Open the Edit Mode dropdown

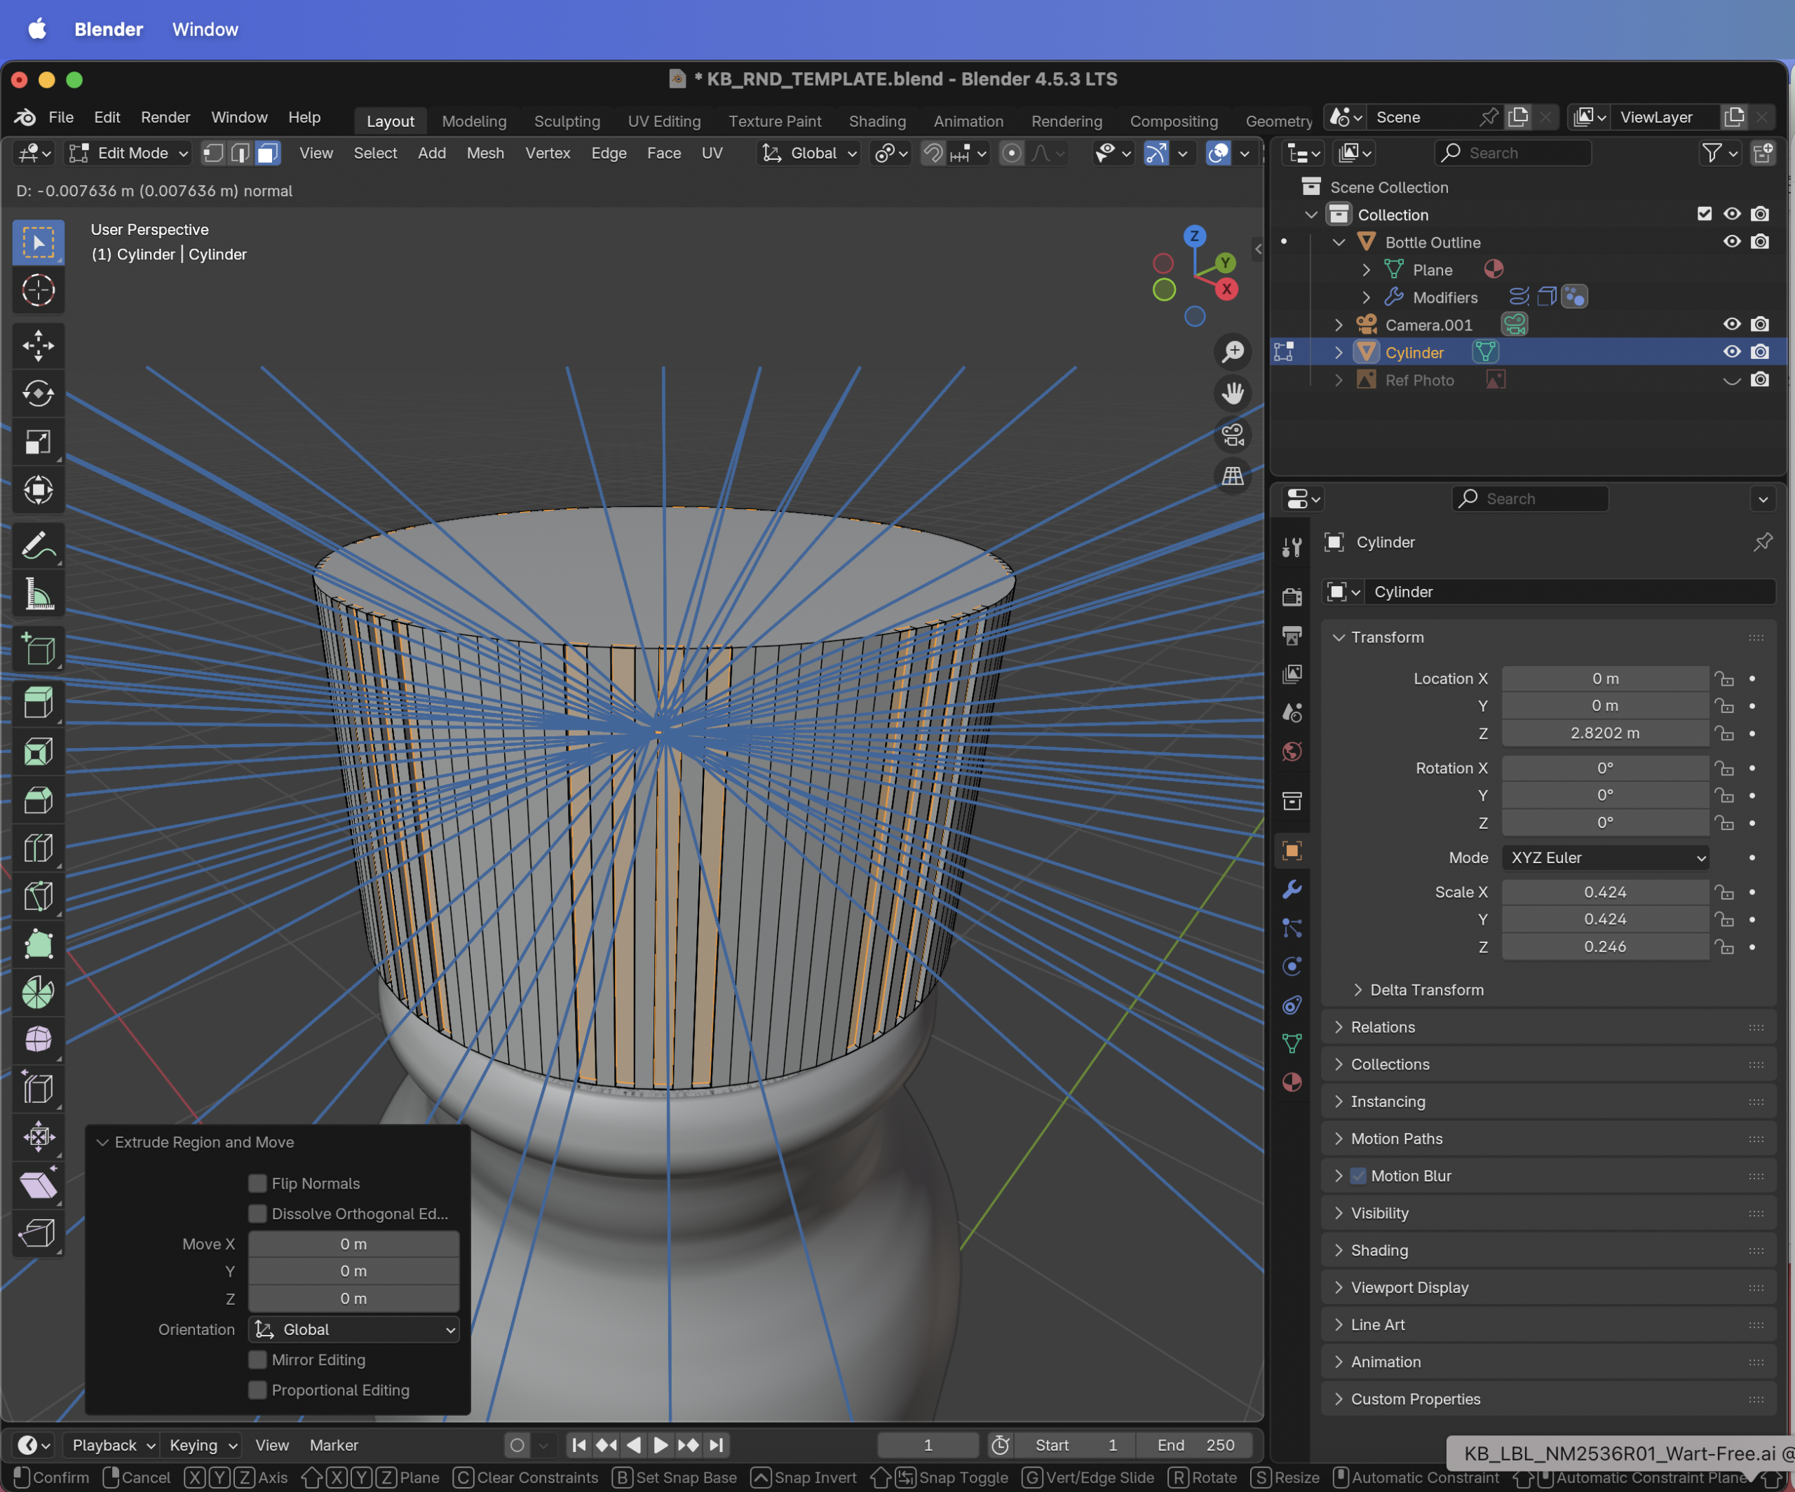pos(128,153)
